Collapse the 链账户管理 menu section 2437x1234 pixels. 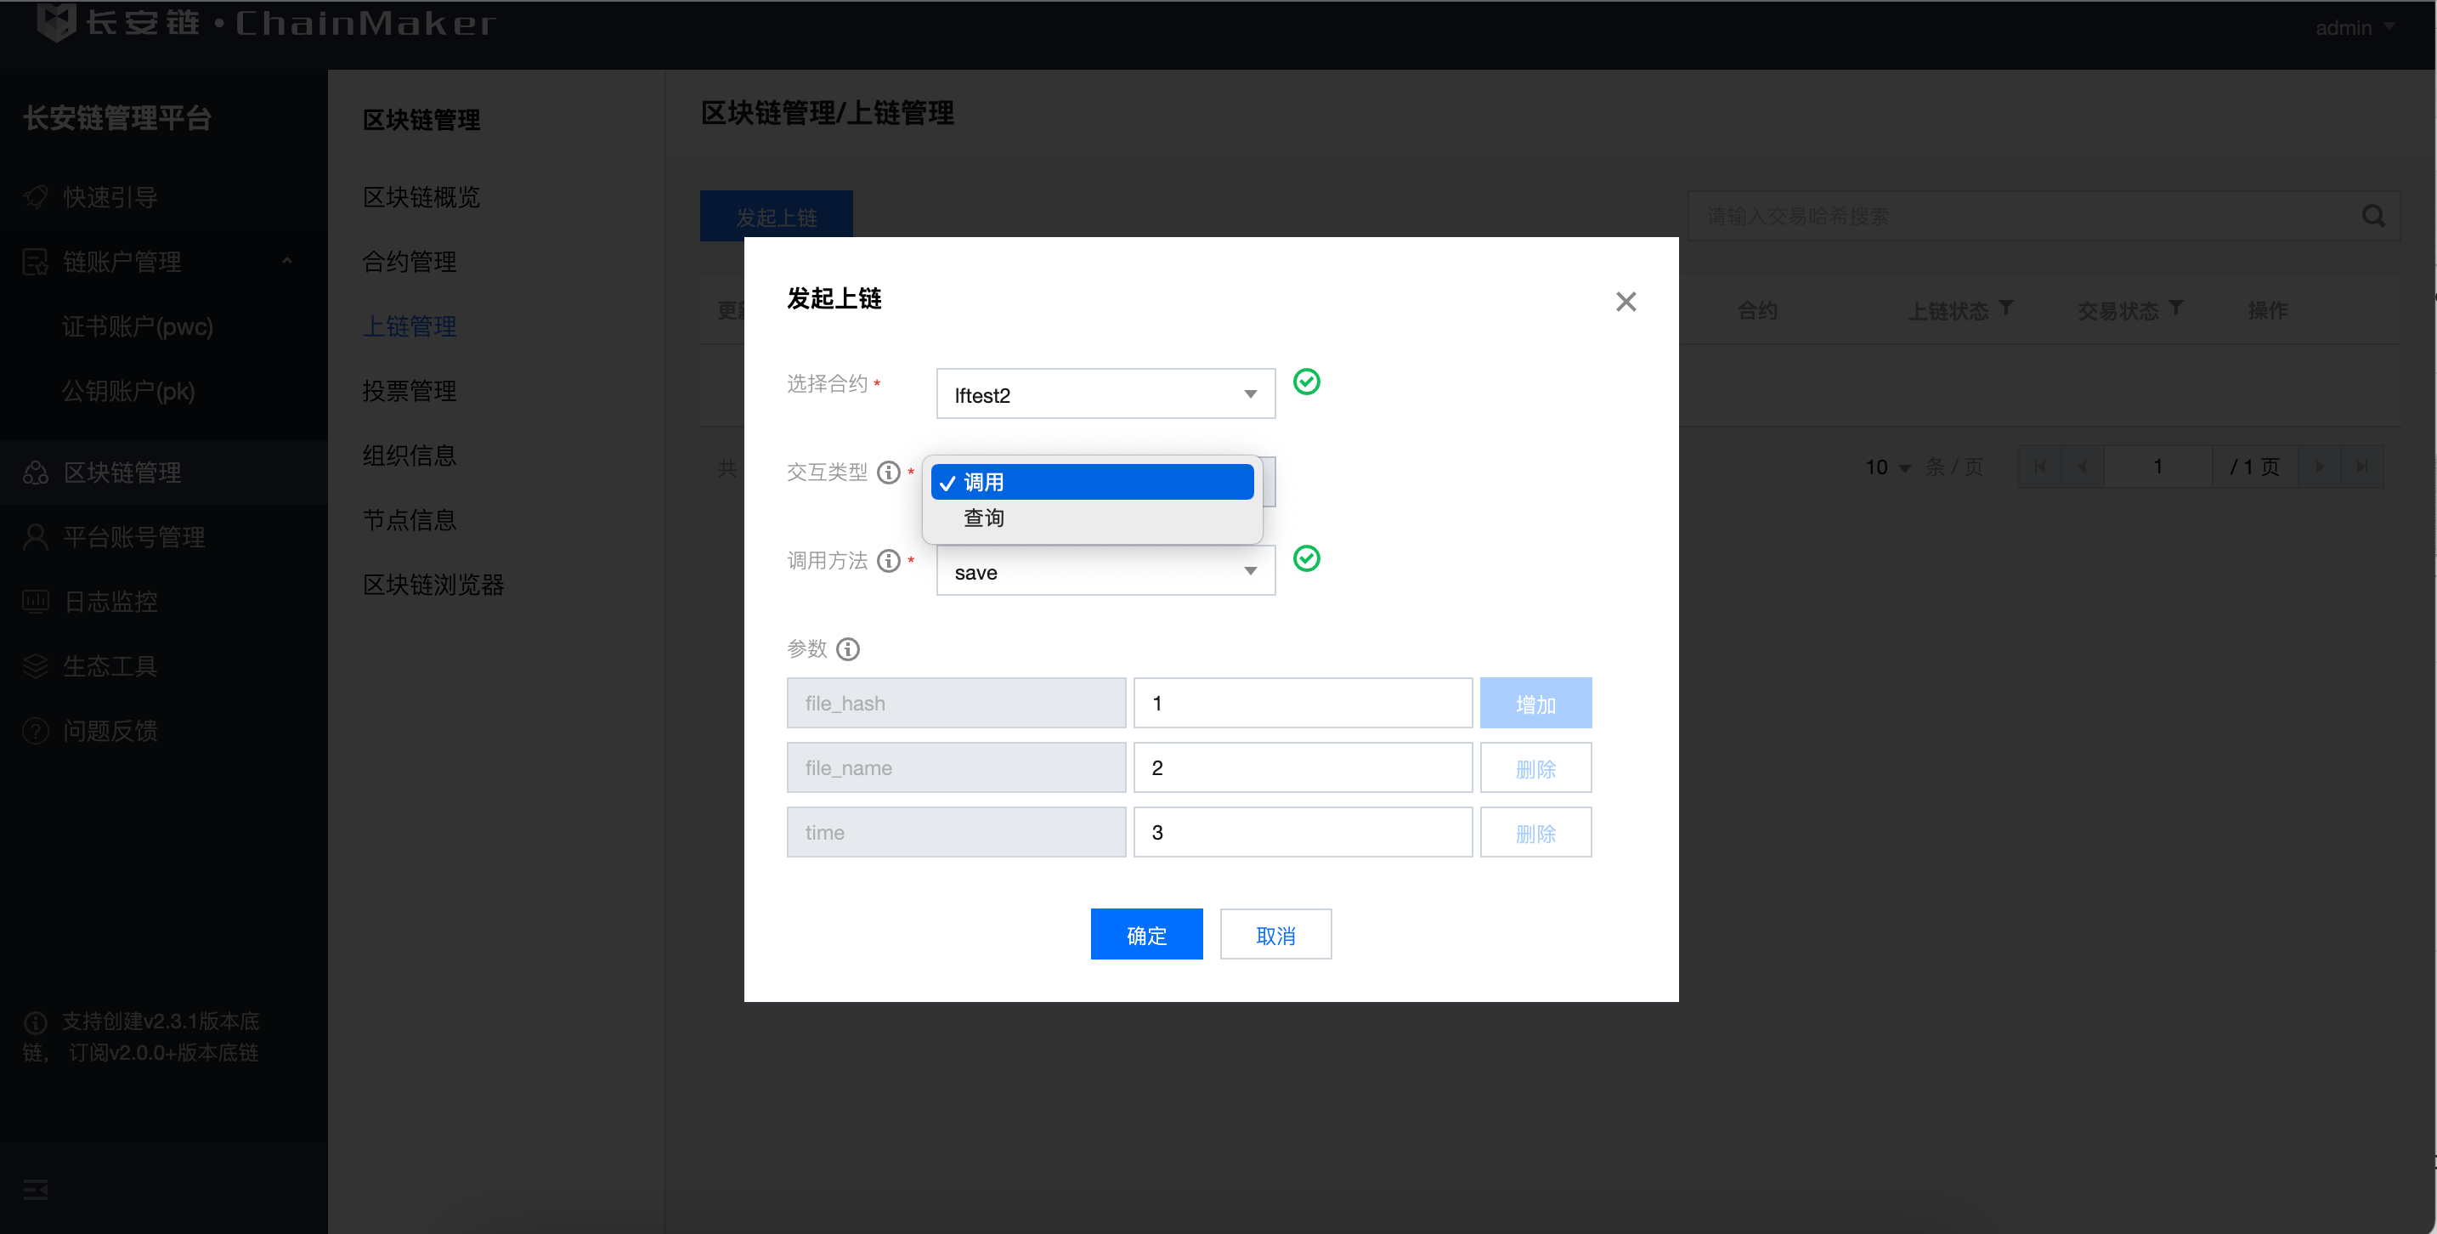pos(286,261)
